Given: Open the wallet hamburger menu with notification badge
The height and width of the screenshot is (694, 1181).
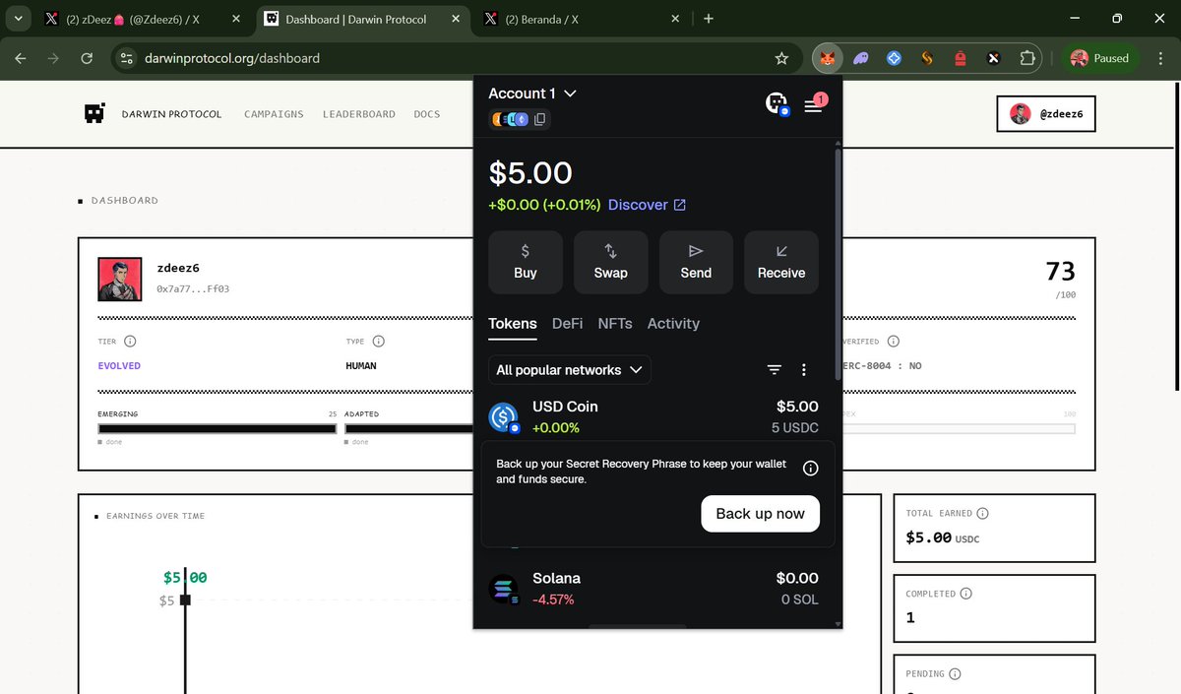Looking at the screenshot, I should 814,104.
